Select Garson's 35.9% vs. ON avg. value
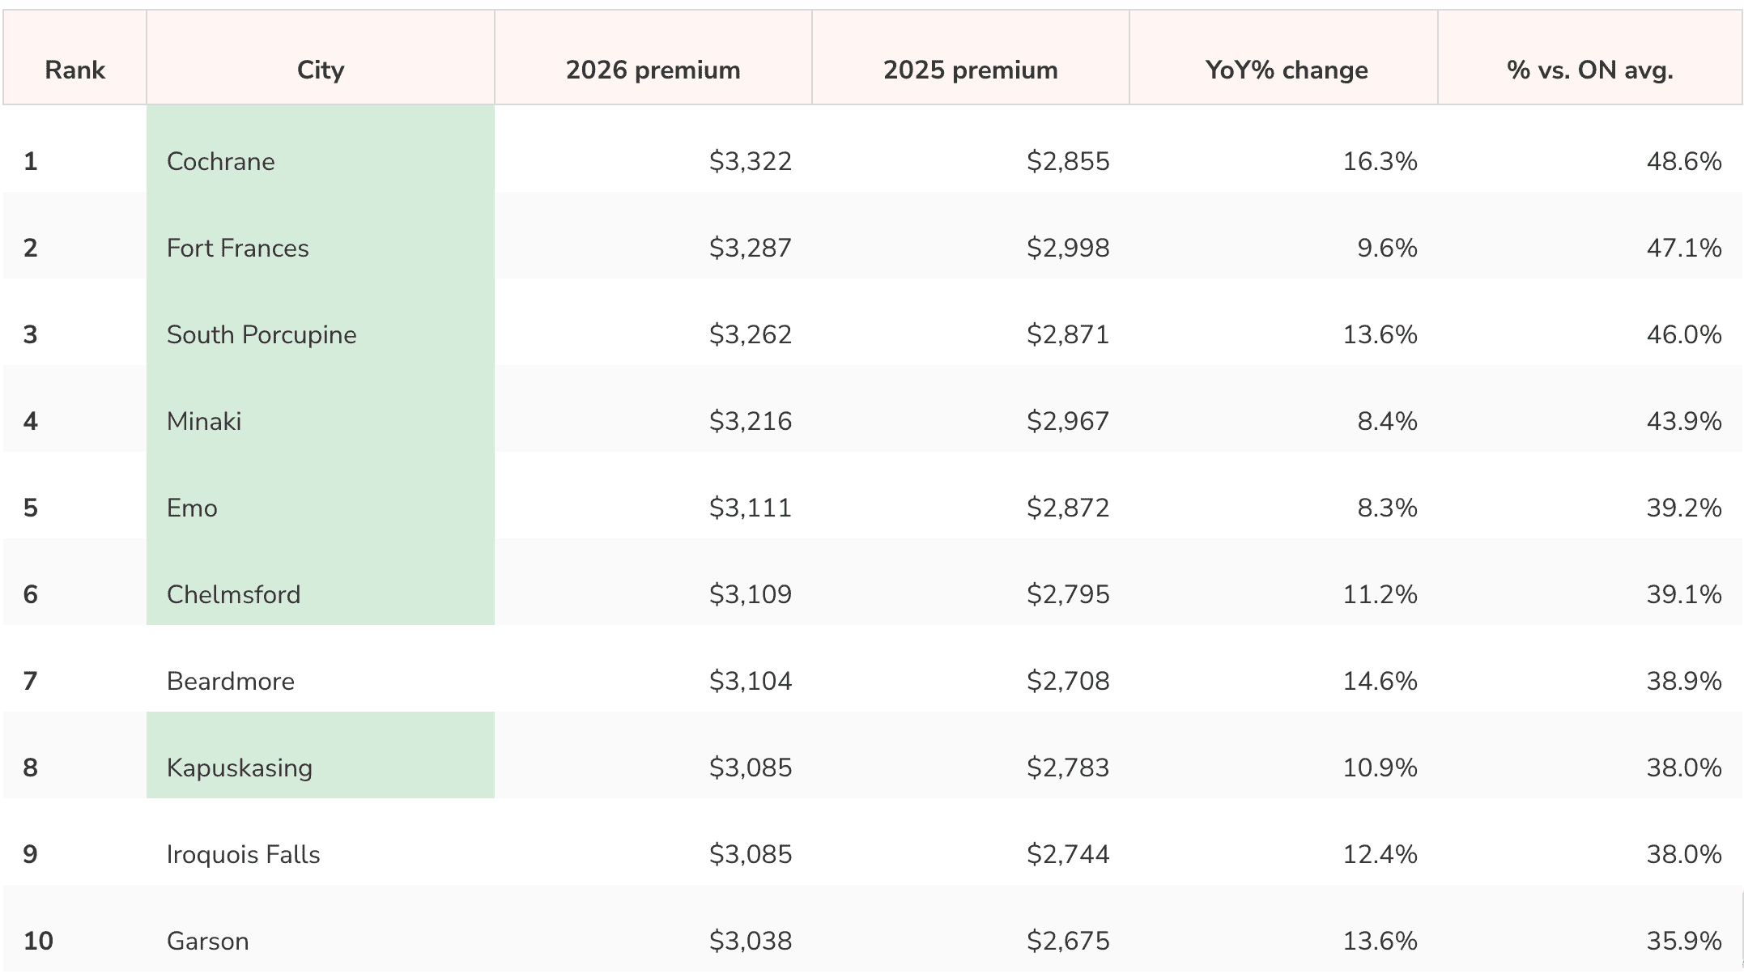This screenshot has height=978, width=1744. click(x=1684, y=941)
